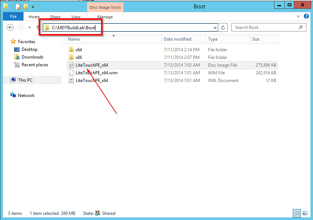Click the x86 folder icon
The width and height of the screenshot is (313, 220).
(71, 57)
